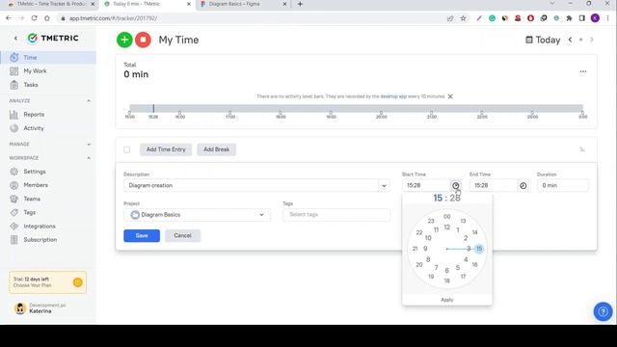Click the Subscription sidebar icon
Viewport: 617px width, 347px height.
pos(14,240)
